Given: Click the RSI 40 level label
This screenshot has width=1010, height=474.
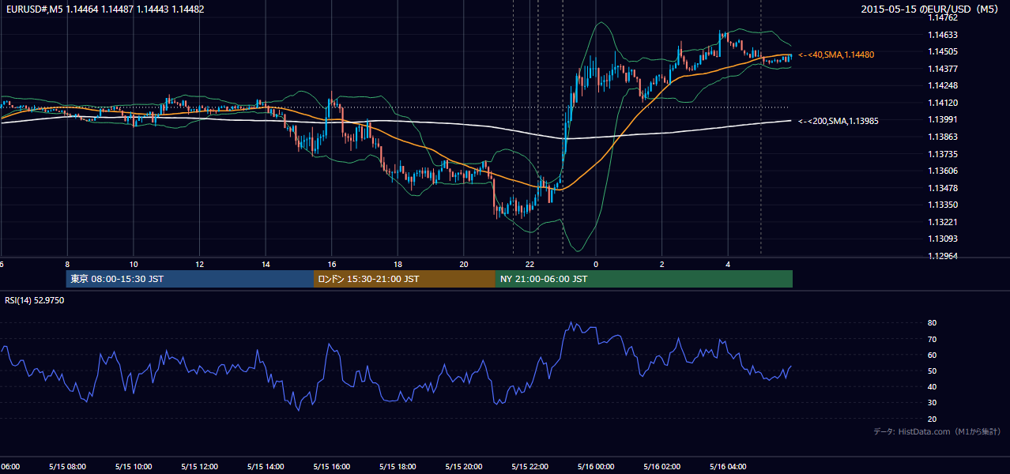Looking at the screenshot, I should (932, 386).
